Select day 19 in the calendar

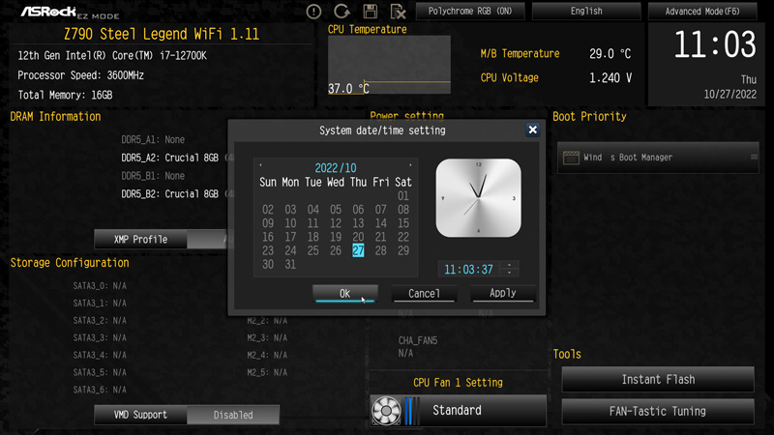(x=336, y=237)
